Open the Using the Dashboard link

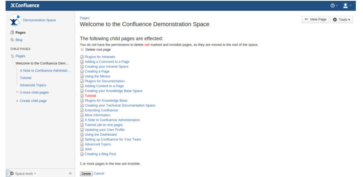point(101,135)
